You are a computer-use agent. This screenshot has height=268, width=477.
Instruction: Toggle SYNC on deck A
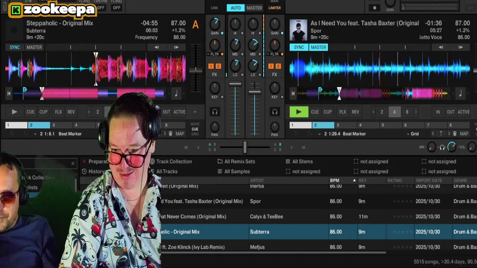(15, 47)
